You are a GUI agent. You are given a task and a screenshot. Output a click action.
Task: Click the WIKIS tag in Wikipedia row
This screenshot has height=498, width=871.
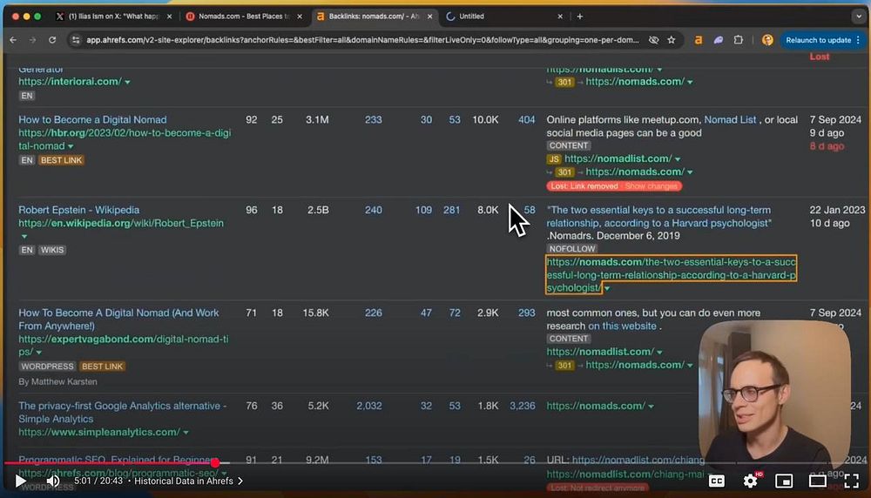[x=52, y=250]
